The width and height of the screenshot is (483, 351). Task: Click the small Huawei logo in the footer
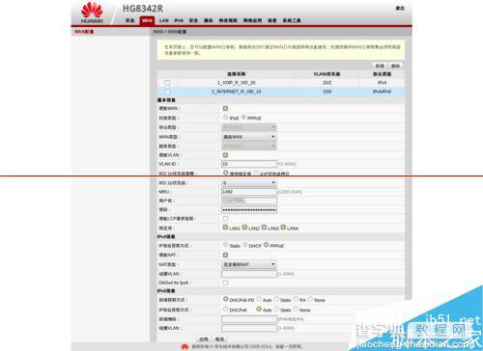[x=185, y=347]
